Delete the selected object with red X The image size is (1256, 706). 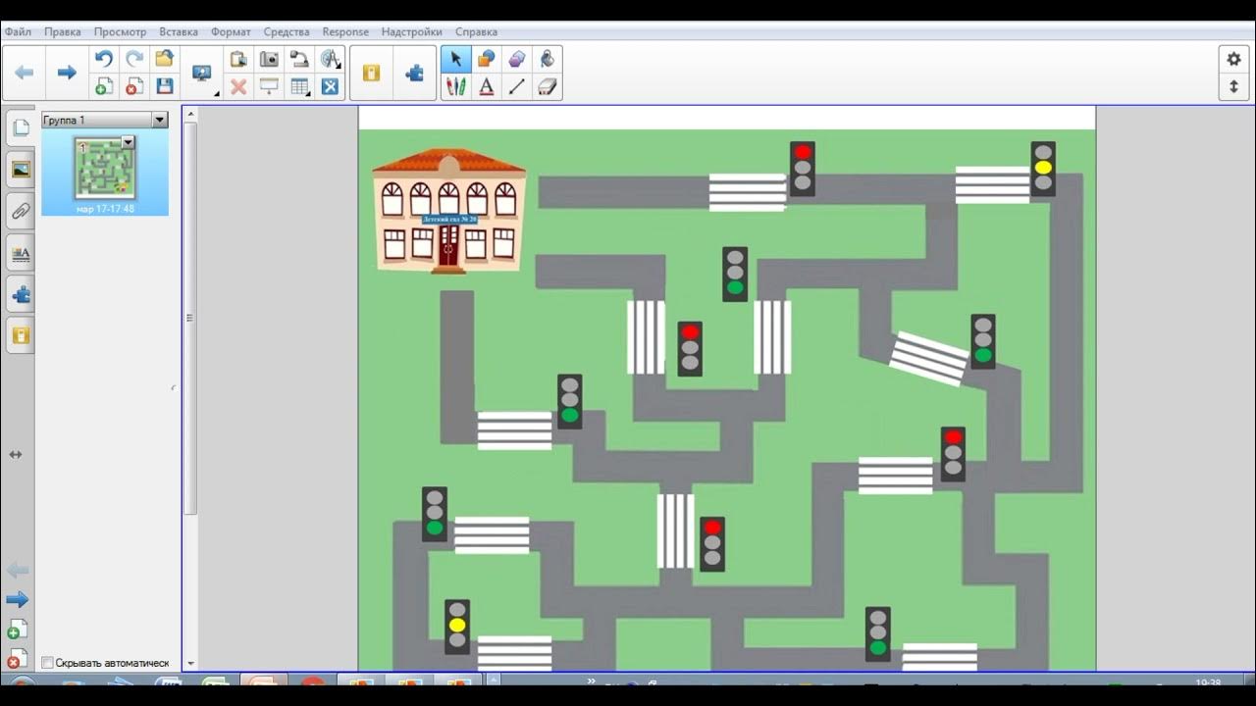coord(238,87)
